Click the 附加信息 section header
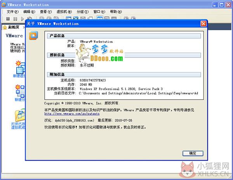 tap(124, 74)
